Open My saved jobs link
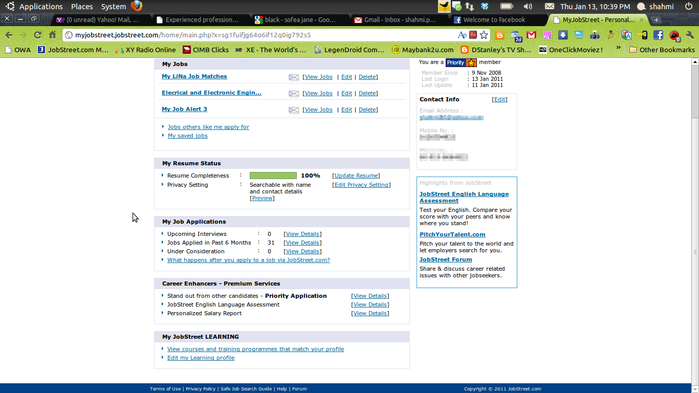Screen dimensions: 699x393 188,136
